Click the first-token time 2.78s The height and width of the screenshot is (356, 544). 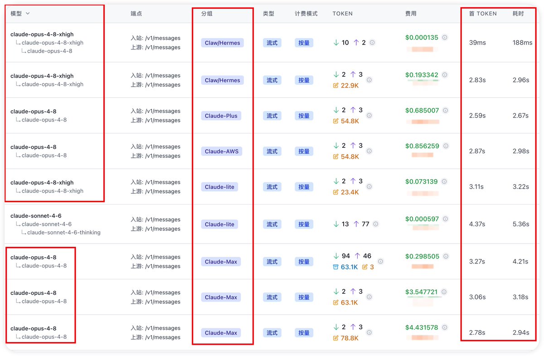point(477,333)
